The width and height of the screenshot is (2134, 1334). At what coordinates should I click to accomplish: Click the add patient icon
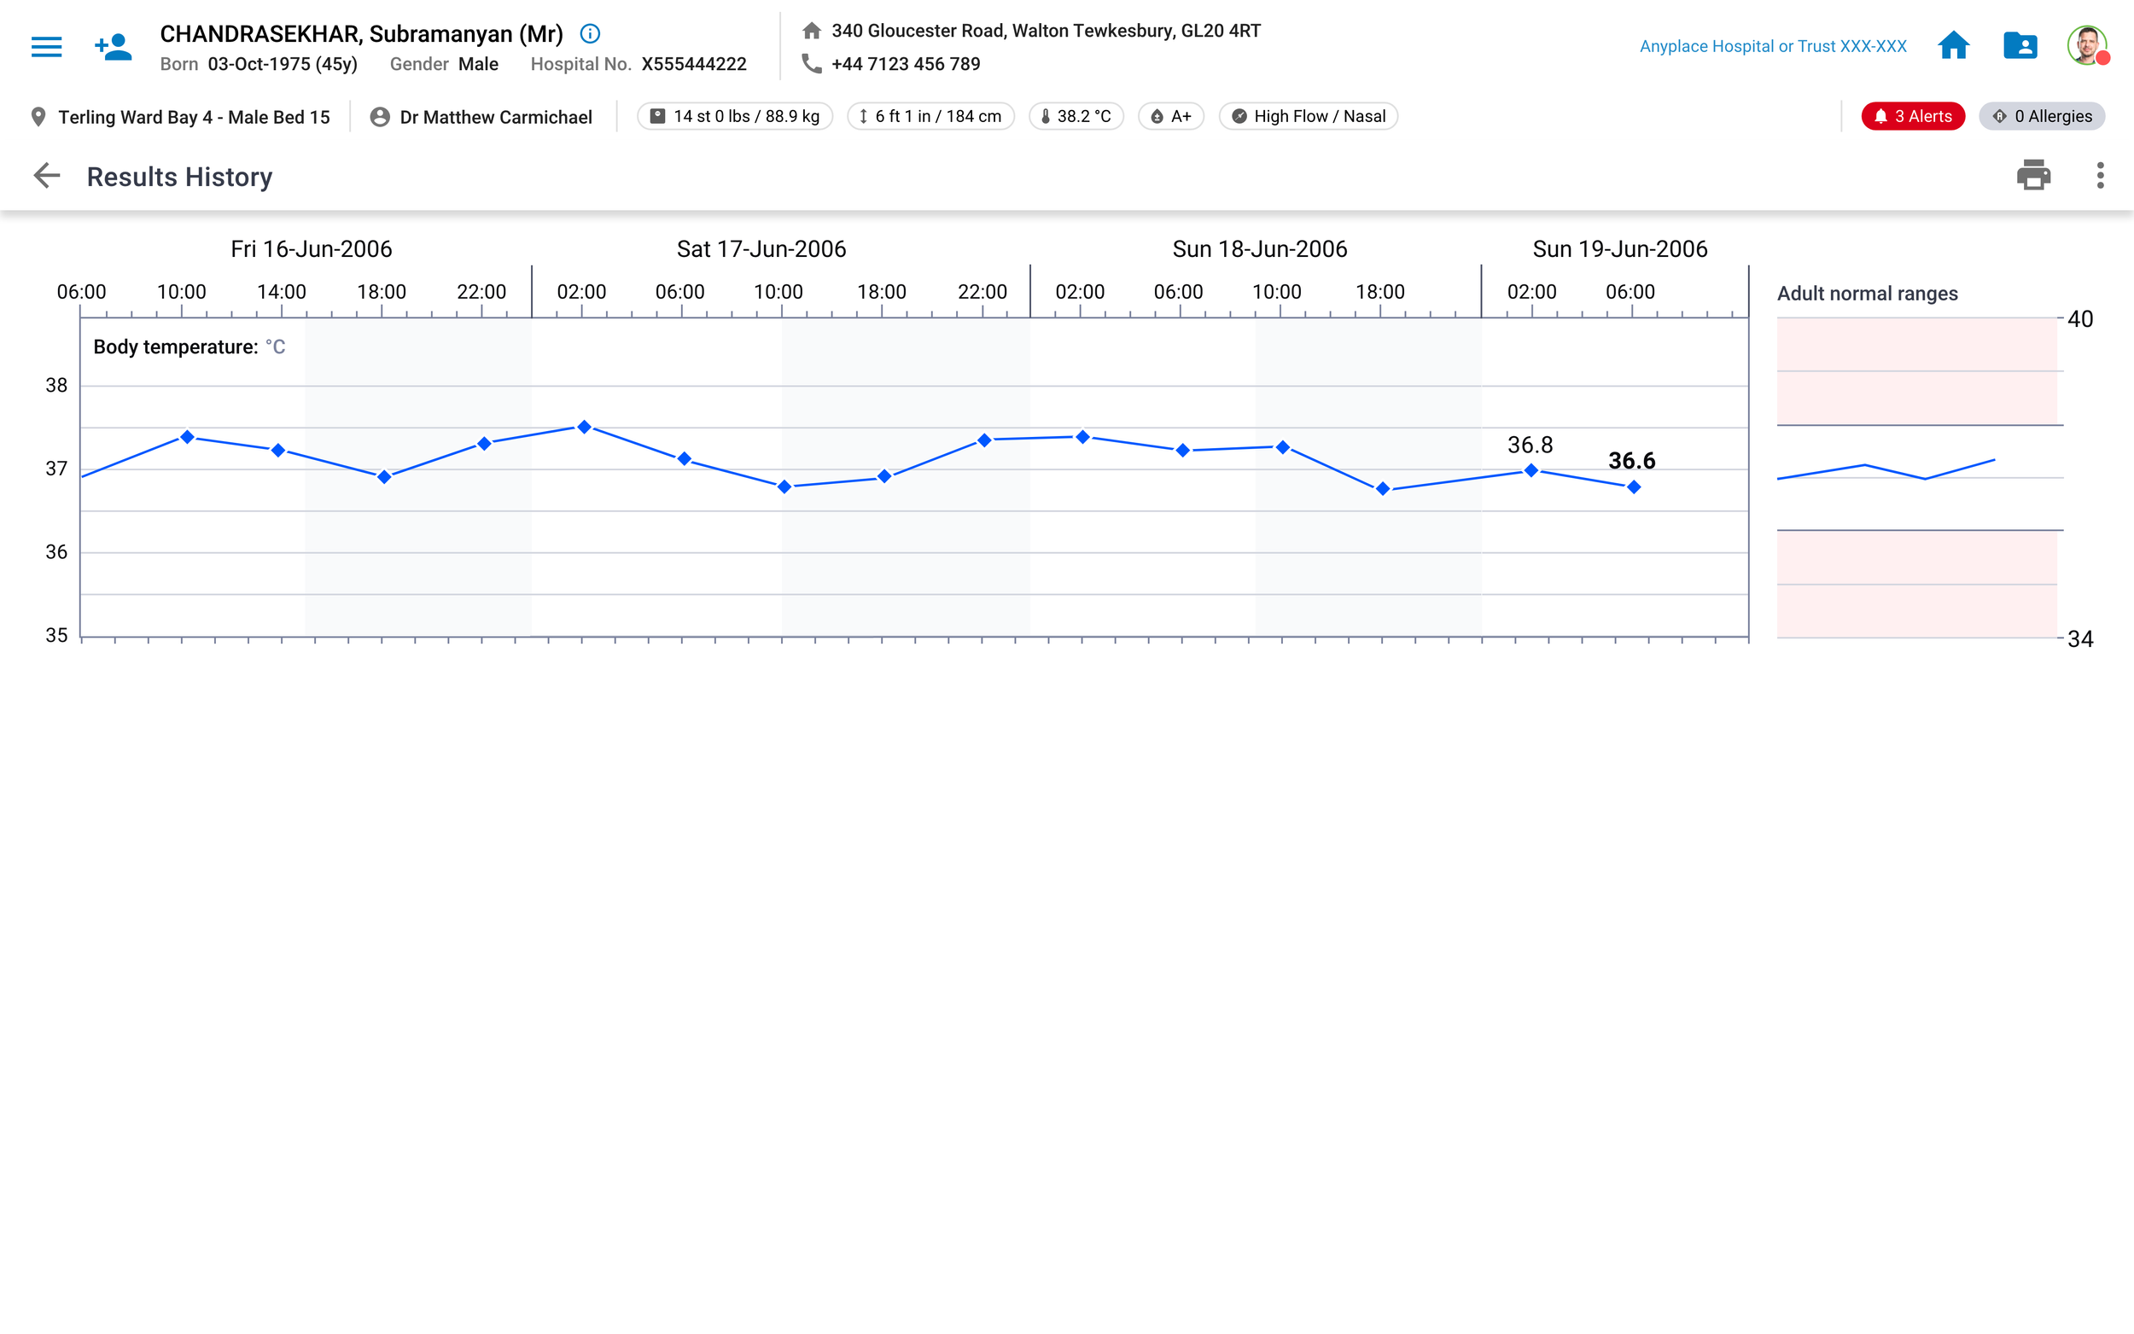113,46
